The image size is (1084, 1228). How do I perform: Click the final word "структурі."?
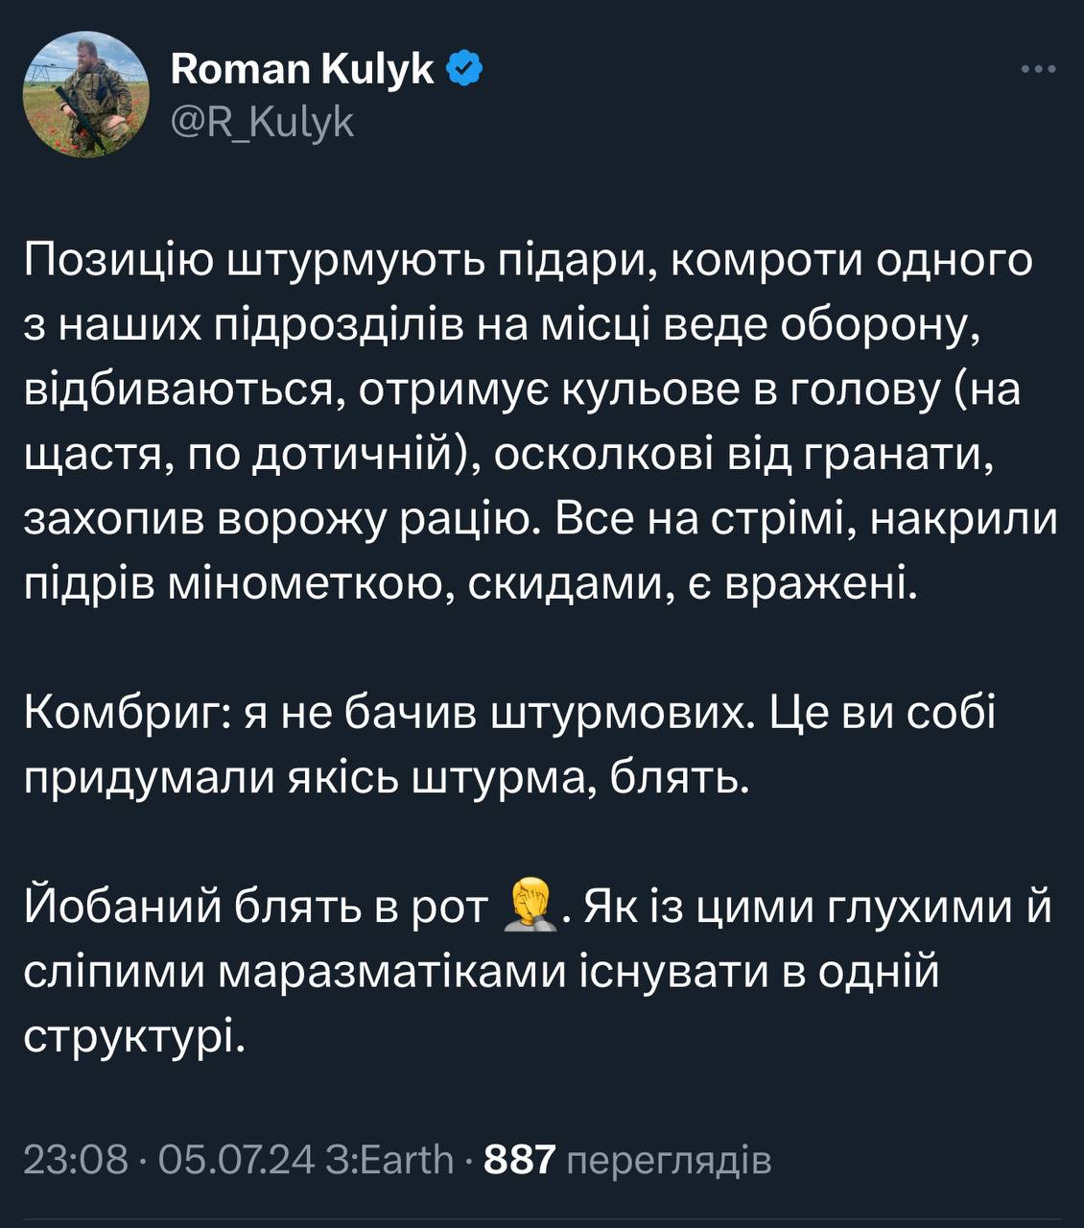coord(134,1037)
